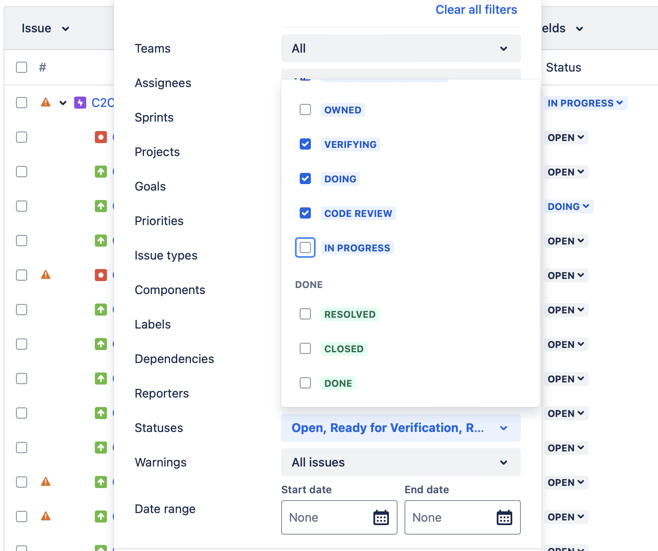The height and width of the screenshot is (551, 658).
Task: Click the purple epic lightning icon
Action: coord(80,103)
